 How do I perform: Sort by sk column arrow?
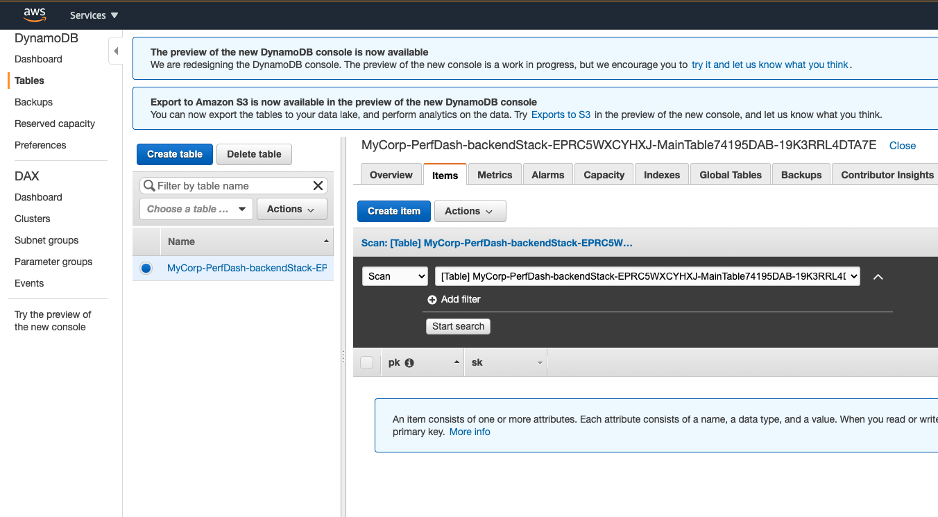click(x=540, y=363)
